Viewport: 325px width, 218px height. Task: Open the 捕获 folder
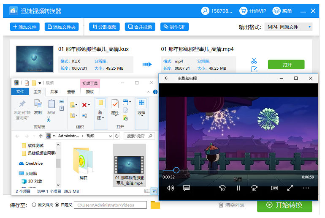tap(83, 163)
